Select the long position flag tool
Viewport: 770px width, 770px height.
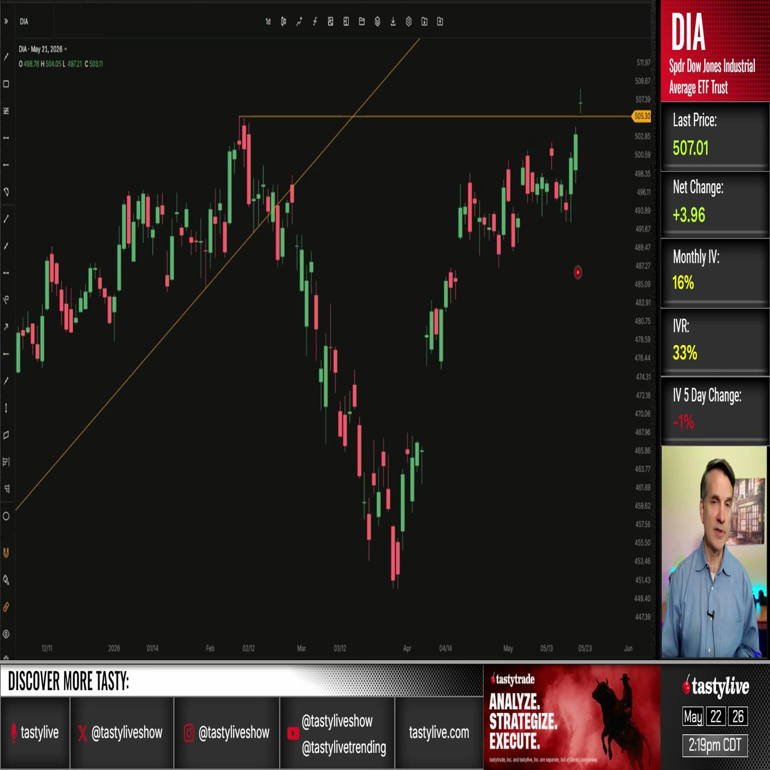6,462
